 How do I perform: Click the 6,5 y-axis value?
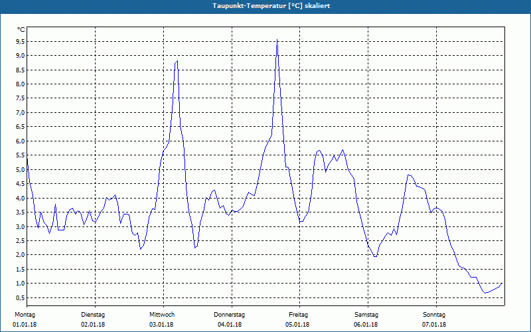[x=21, y=127]
